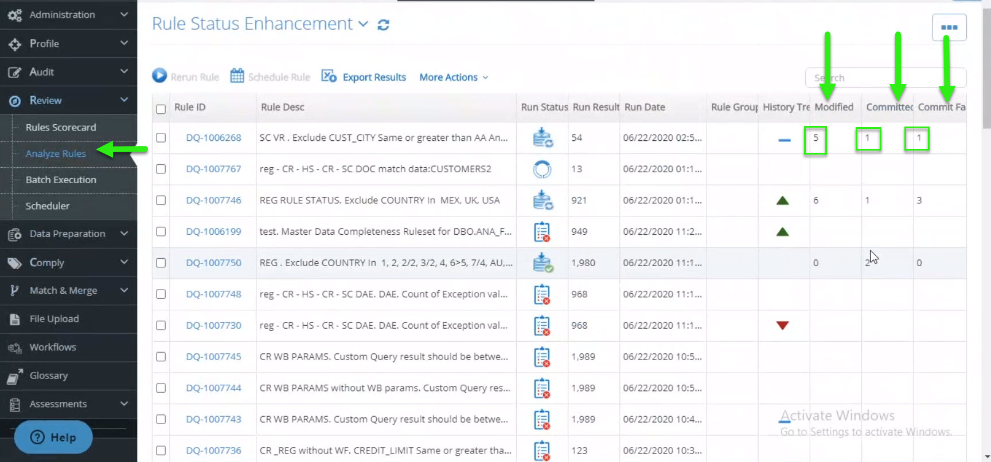Open Rules Scorecard in the Review menu
This screenshot has width=991, height=462.
61,128
